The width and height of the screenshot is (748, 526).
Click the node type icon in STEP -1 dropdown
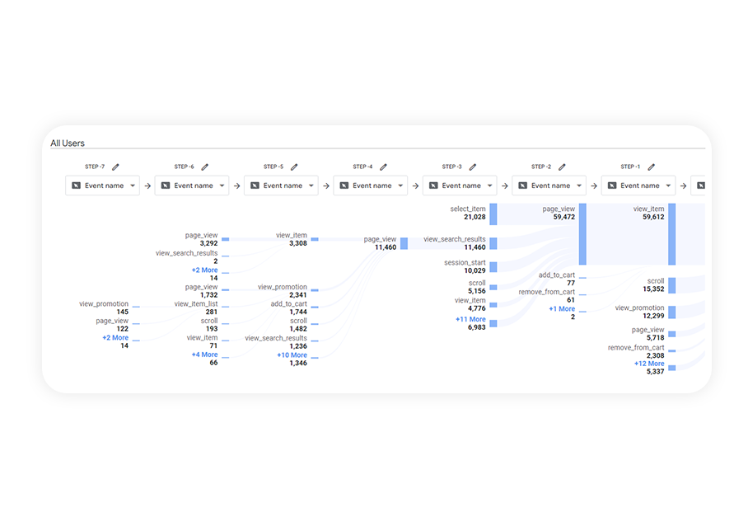pos(612,185)
